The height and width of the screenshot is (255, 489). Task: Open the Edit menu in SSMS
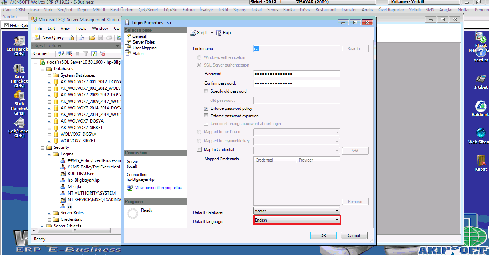point(51,28)
